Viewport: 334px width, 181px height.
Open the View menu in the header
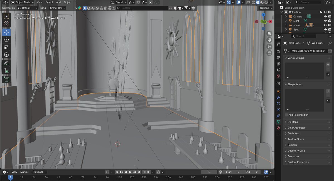pyautogui.click(x=40, y=2)
